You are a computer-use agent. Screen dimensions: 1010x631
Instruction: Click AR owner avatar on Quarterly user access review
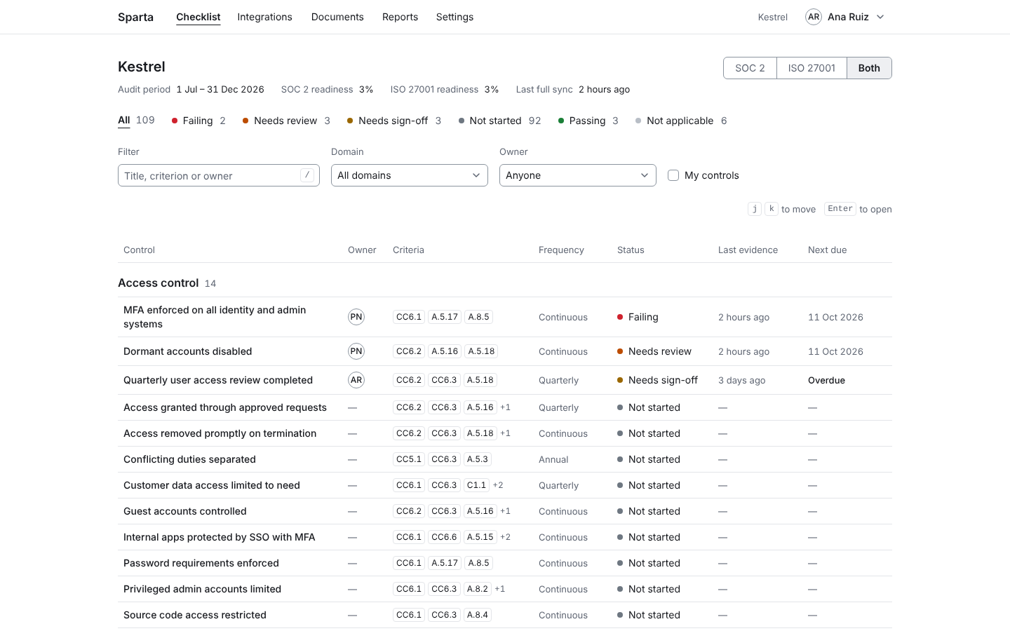pos(356,380)
